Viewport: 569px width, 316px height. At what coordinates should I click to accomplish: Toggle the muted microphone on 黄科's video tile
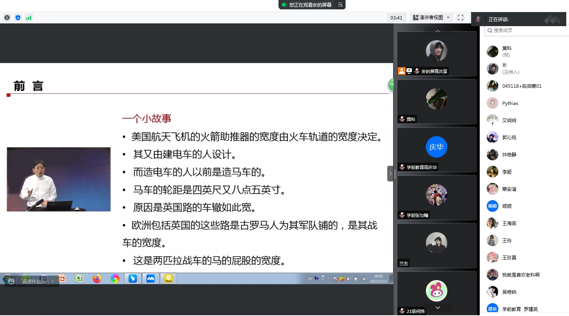pos(402,119)
